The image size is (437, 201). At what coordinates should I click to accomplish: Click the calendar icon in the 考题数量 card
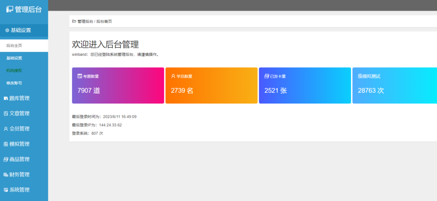80,76
